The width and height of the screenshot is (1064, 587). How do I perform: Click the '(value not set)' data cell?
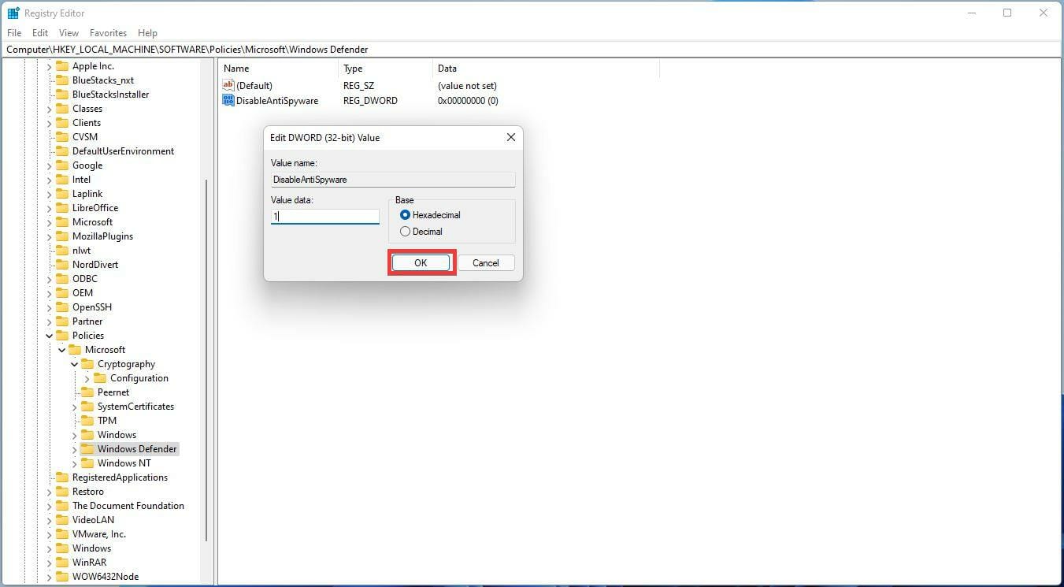[467, 85]
